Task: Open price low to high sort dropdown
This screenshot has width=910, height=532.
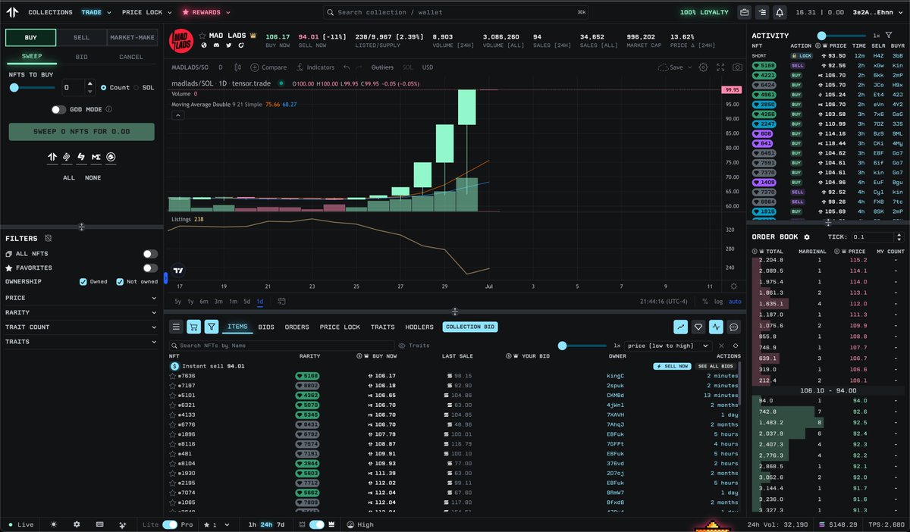Action: pyautogui.click(x=669, y=346)
